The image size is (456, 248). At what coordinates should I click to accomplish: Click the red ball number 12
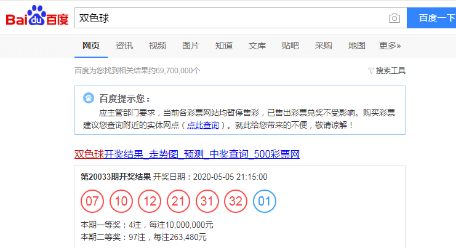coord(150,201)
